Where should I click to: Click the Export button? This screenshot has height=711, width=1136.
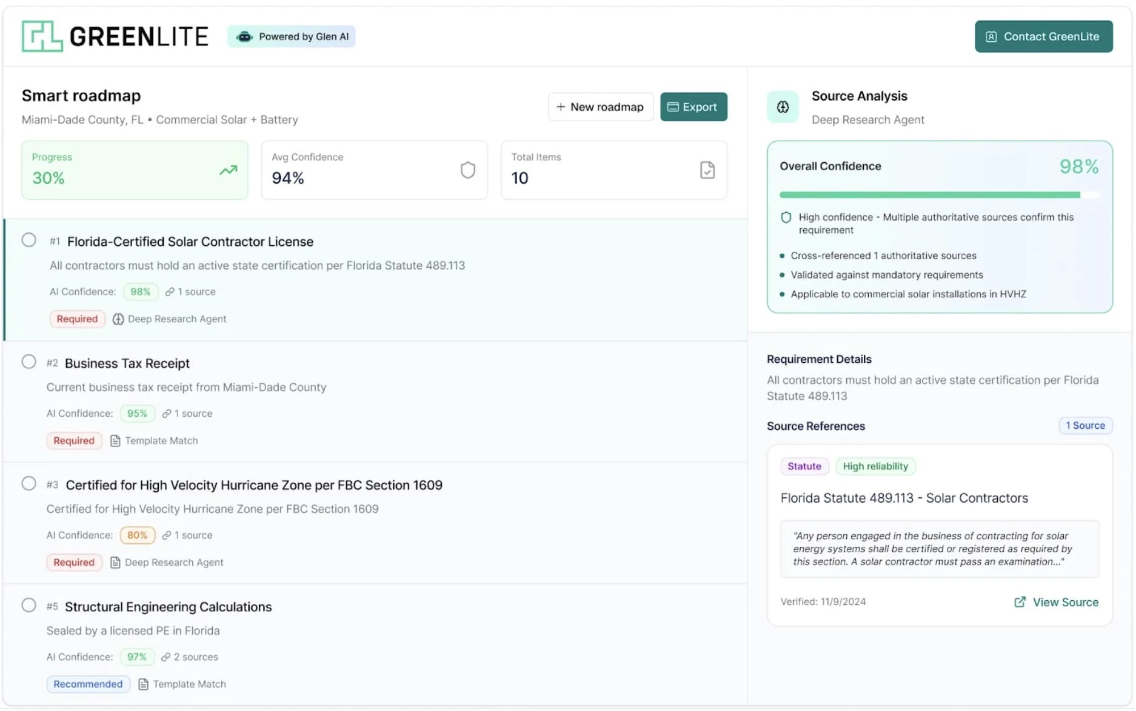click(x=693, y=107)
